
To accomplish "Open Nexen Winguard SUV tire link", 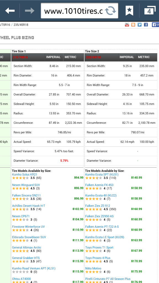I will (x=26, y=185).
